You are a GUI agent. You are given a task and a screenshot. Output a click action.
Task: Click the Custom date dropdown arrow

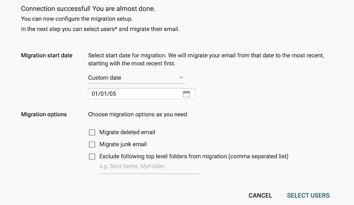click(x=181, y=78)
